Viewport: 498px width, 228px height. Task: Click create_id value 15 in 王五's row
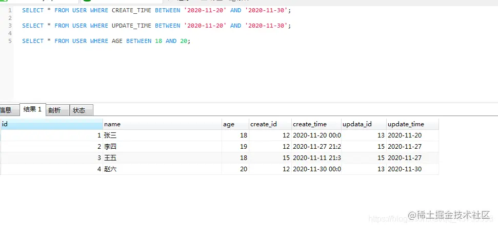(270, 157)
